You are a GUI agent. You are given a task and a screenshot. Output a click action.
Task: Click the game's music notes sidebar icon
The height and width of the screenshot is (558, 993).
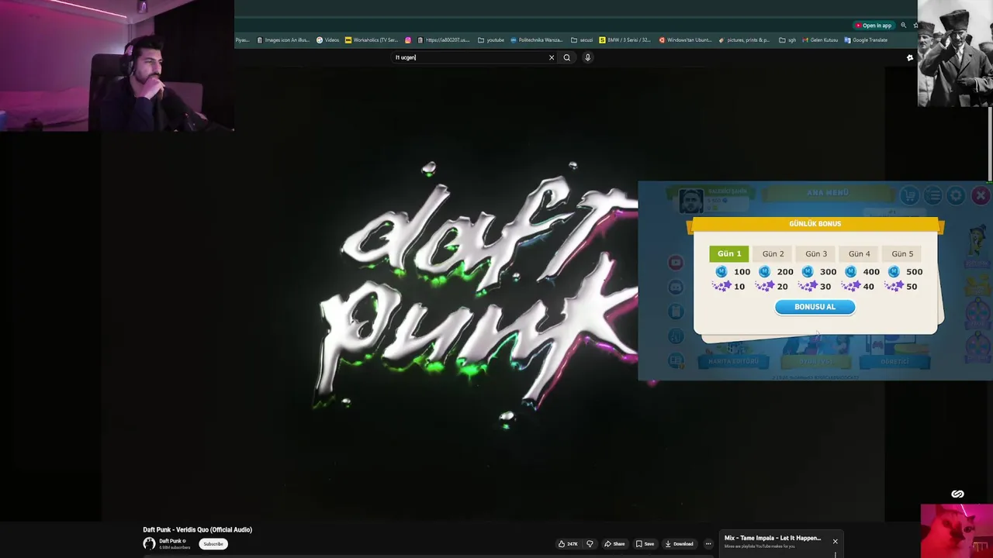pyautogui.click(x=676, y=336)
